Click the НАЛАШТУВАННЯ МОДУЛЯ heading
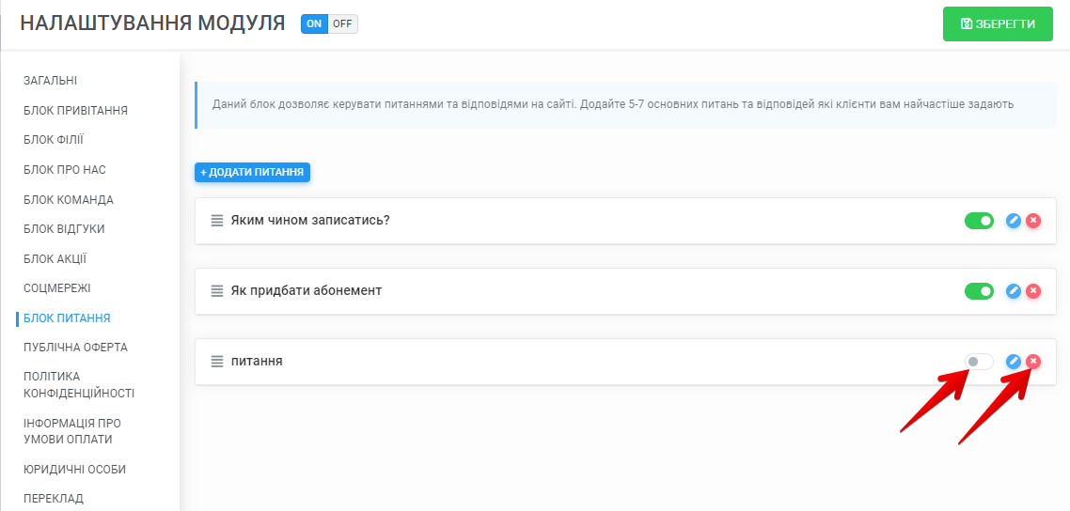This screenshot has height=511, width=1070. [x=153, y=23]
